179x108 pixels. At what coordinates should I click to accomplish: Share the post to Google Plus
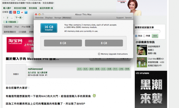click(x=15, y=12)
